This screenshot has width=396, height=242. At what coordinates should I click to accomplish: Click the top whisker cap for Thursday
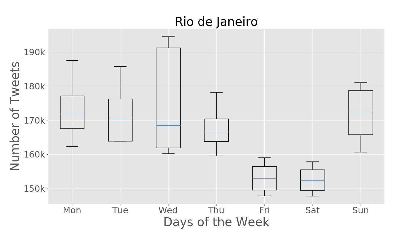(x=216, y=92)
